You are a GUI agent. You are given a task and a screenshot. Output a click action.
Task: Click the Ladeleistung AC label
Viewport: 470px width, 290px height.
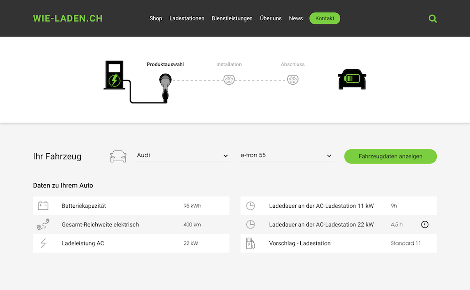click(83, 243)
